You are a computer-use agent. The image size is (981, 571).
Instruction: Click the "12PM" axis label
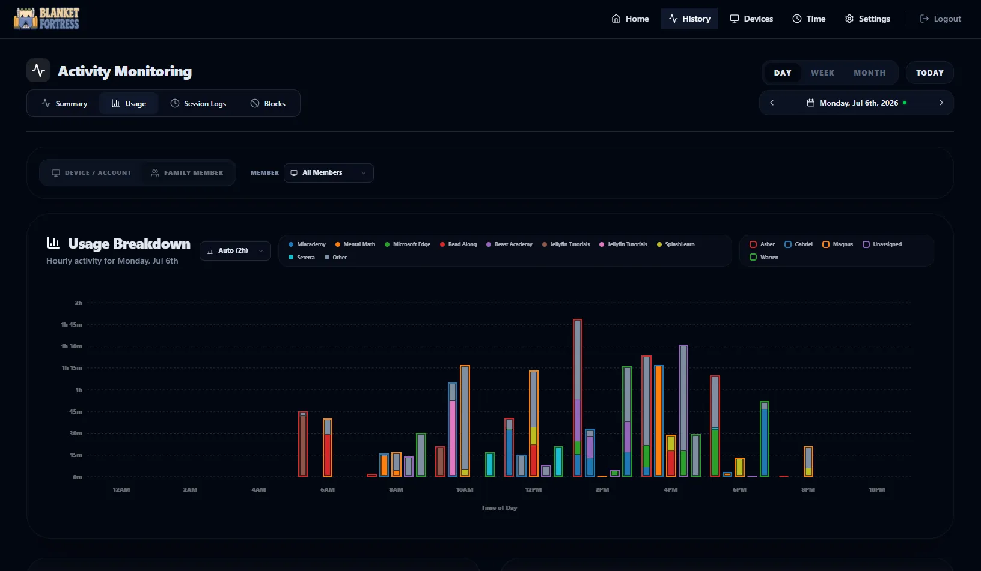[533, 490]
